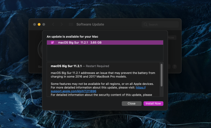
Task: Open the support.apple.com/kb/HT211896 link
Action: [73, 91]
